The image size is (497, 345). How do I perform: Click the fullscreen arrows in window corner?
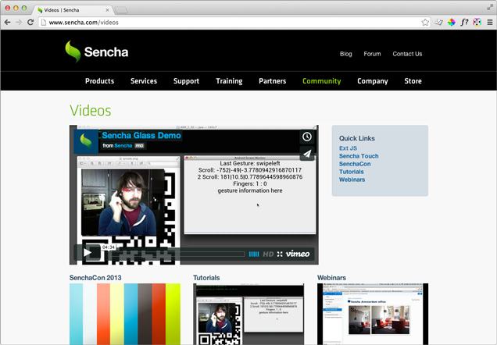click(490, 7)
